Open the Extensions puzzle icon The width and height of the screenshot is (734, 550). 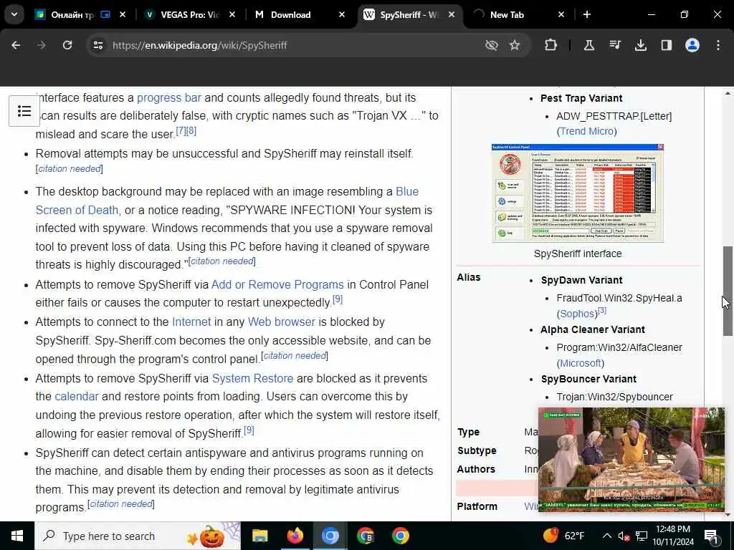pos(551,45)
